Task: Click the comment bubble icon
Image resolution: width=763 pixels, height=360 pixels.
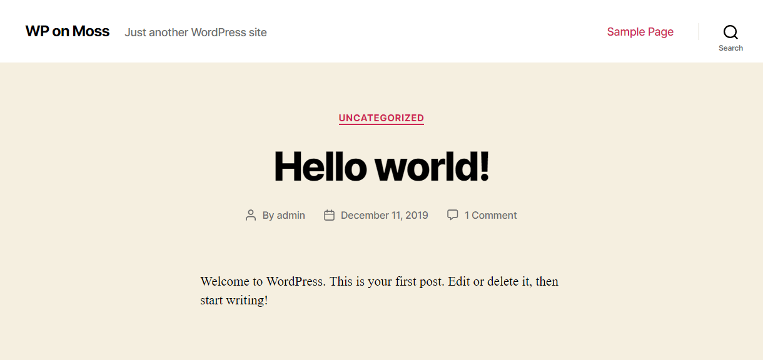Action: (452, 215)
